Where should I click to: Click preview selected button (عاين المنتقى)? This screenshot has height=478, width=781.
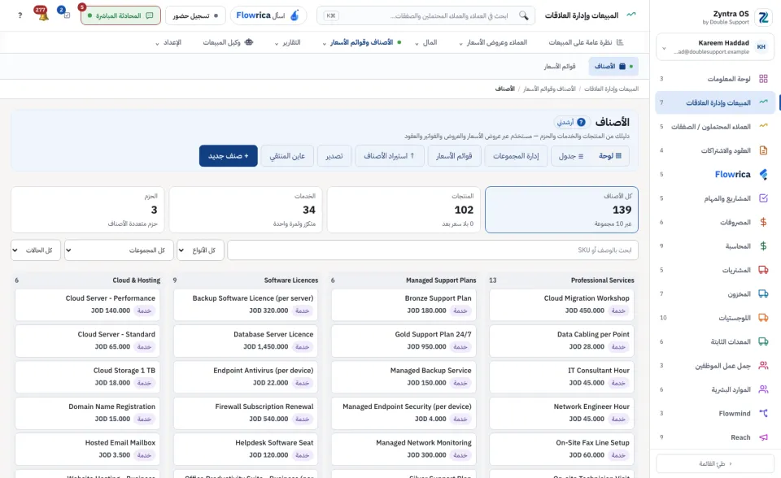(287, 156)
